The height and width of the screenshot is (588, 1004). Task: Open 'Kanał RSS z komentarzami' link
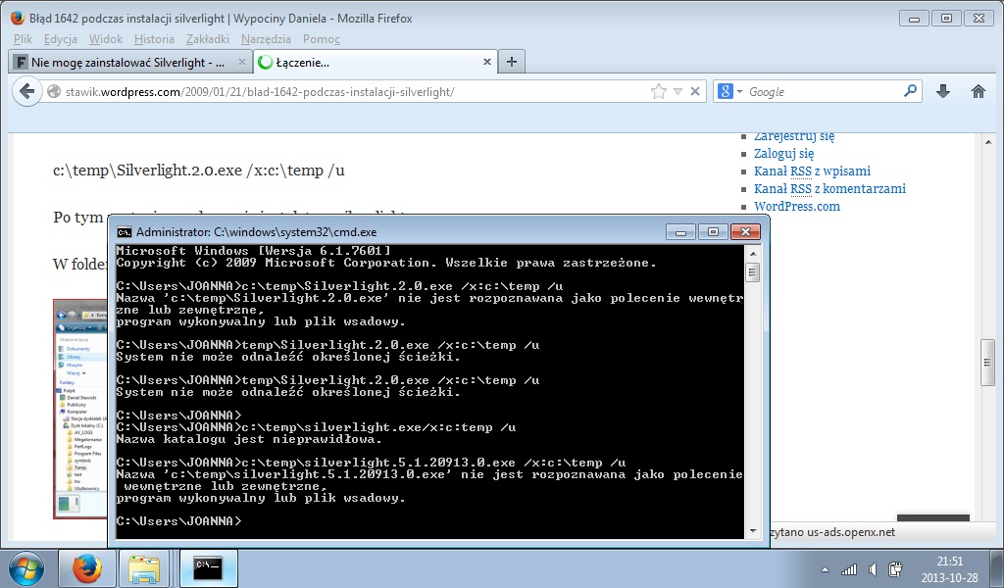[829, 188]
